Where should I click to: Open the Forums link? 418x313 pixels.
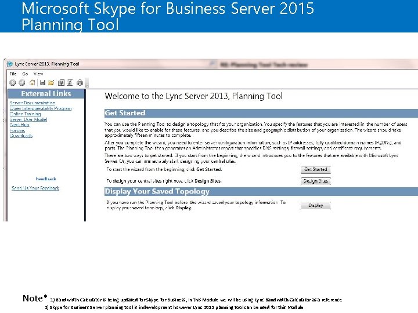17,130
